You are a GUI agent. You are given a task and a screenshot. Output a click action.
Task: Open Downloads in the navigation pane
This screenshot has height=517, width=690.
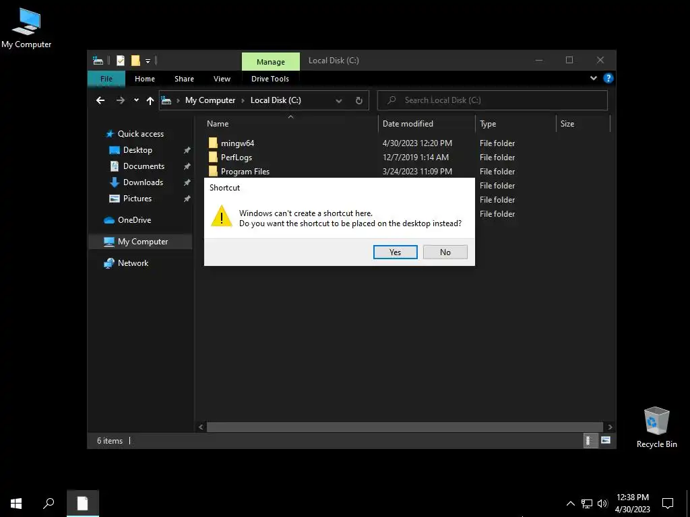[x=143, y=182]
